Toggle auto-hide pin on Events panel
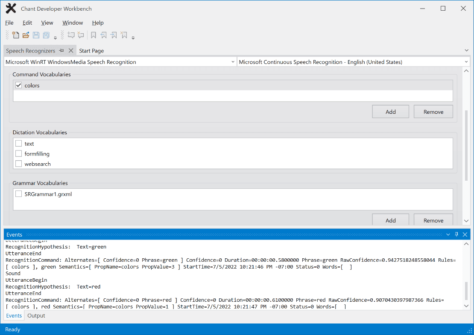The image size is (474, 335). [x=456, y=234]
